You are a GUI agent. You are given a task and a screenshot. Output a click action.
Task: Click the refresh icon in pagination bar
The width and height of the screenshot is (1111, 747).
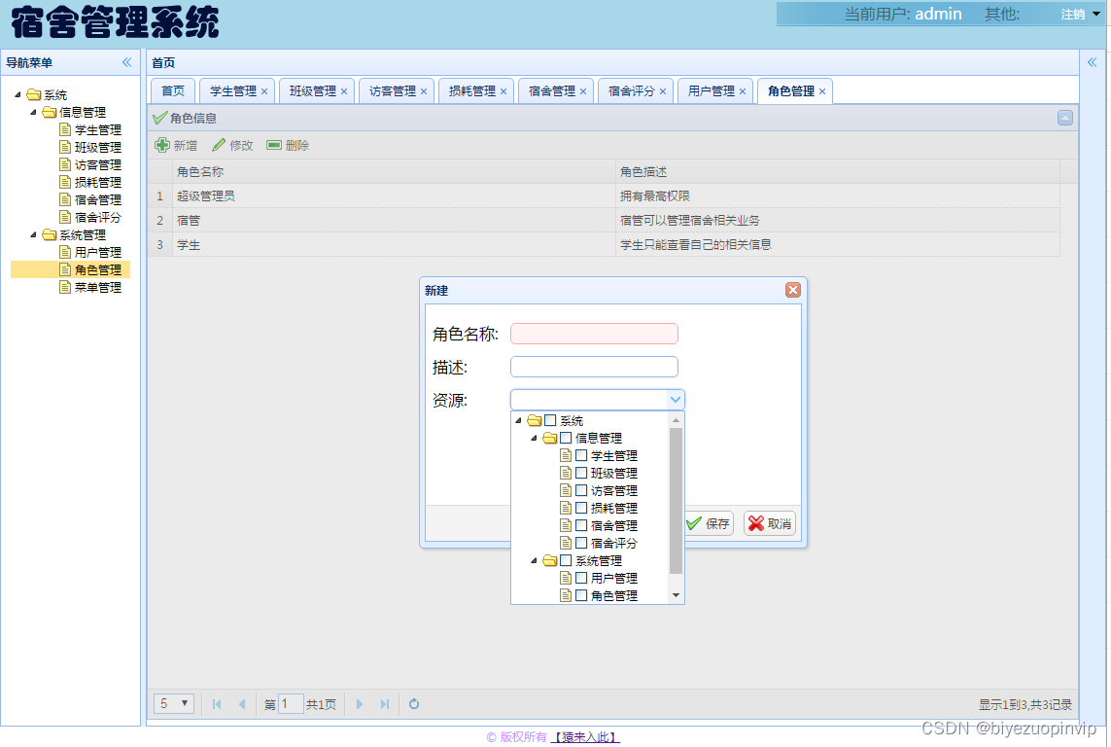413,703
